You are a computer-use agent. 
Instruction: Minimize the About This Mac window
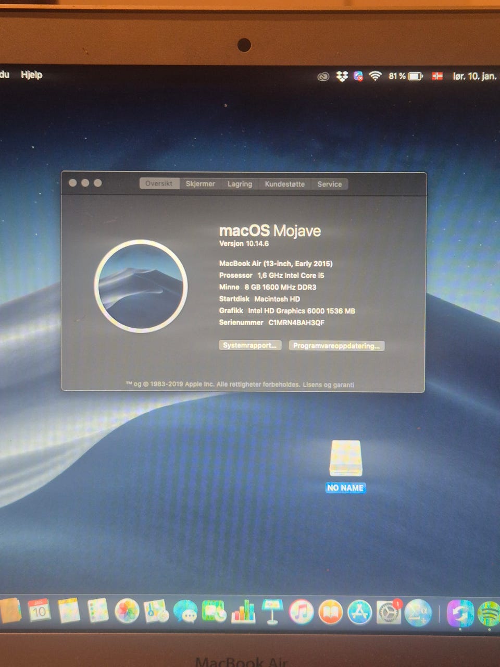click(85, 183)
